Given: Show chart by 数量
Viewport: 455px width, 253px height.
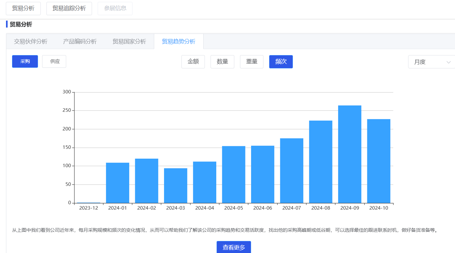Looking at the screenshot, I should [x=222, y=62].
